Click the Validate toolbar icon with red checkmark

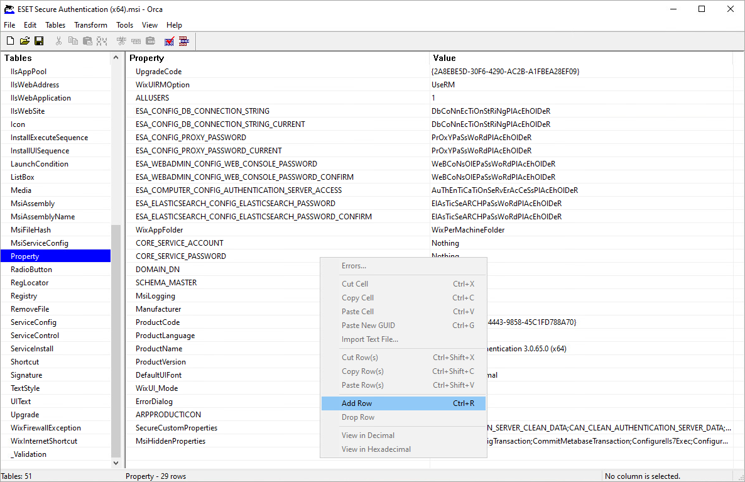[169, 41]
